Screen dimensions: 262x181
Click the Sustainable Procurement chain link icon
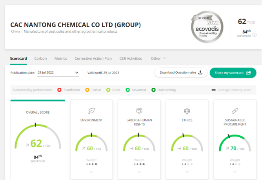[235, 111]
